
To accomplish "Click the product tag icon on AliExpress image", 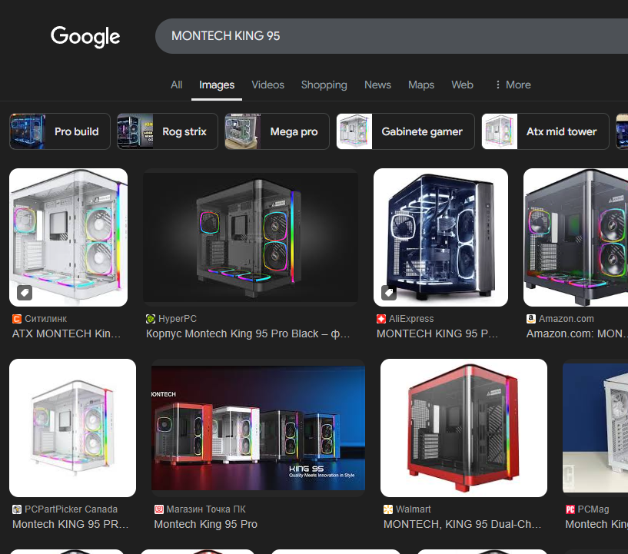I will click(x=389, y=293).
